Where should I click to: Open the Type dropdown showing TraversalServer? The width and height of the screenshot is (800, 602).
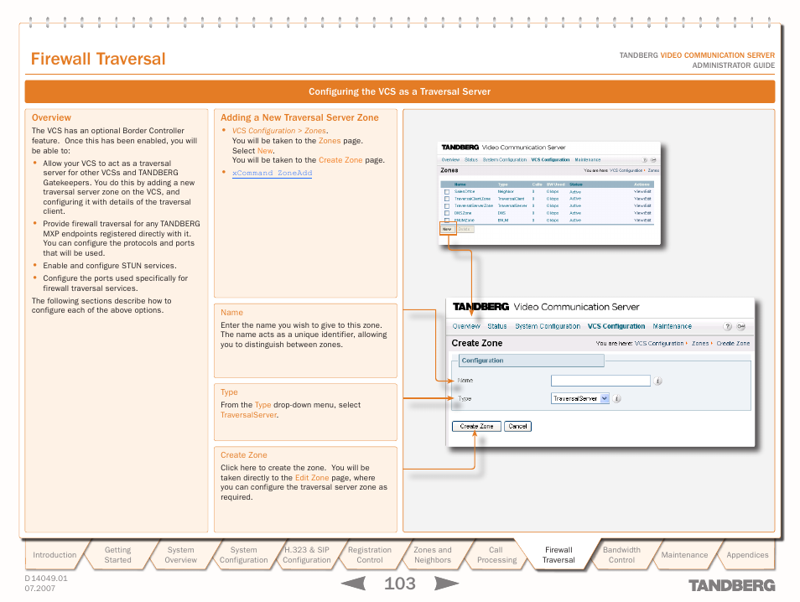click(579, 399)
